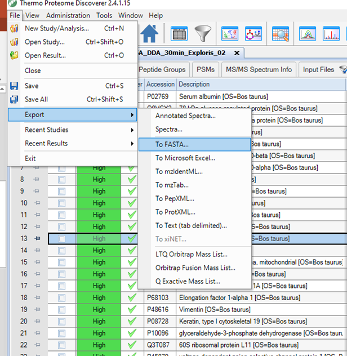Click the High confidence cell in row 21
The image size is (347, 356).
99,333
